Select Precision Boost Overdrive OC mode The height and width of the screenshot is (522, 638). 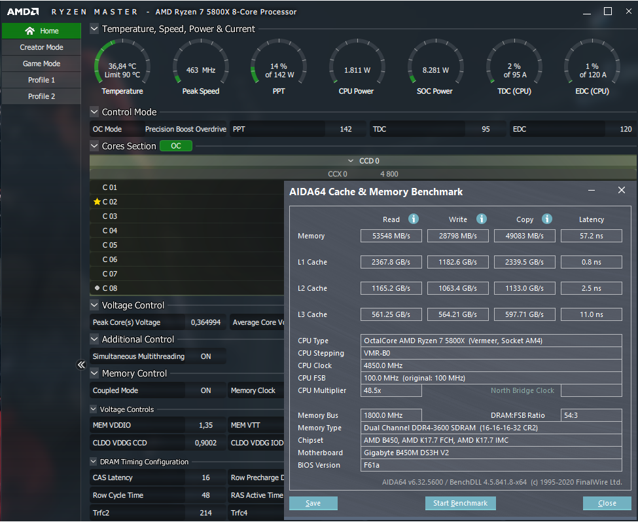tap(186, 129)
